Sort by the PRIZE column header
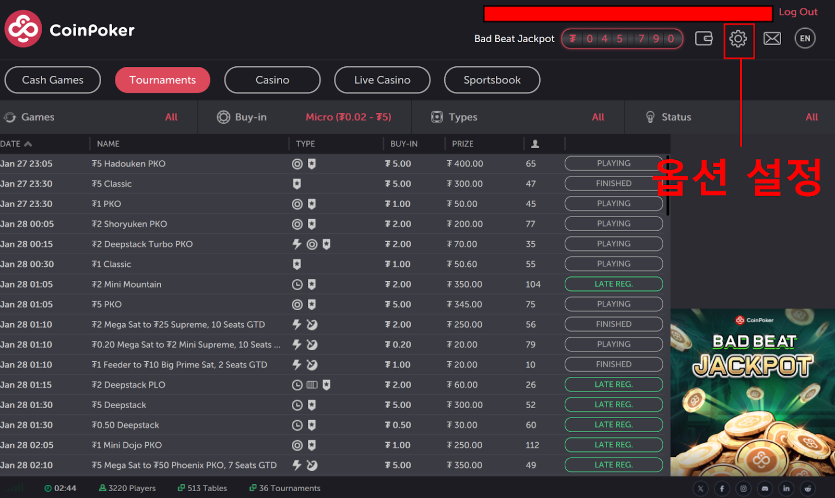Image resolution: width=835 pixels, height=498 pixels. [462, 144]
